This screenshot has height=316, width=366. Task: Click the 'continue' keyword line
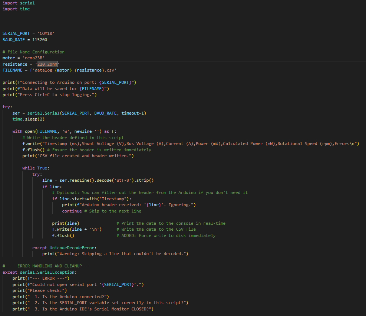coord(72,211)
